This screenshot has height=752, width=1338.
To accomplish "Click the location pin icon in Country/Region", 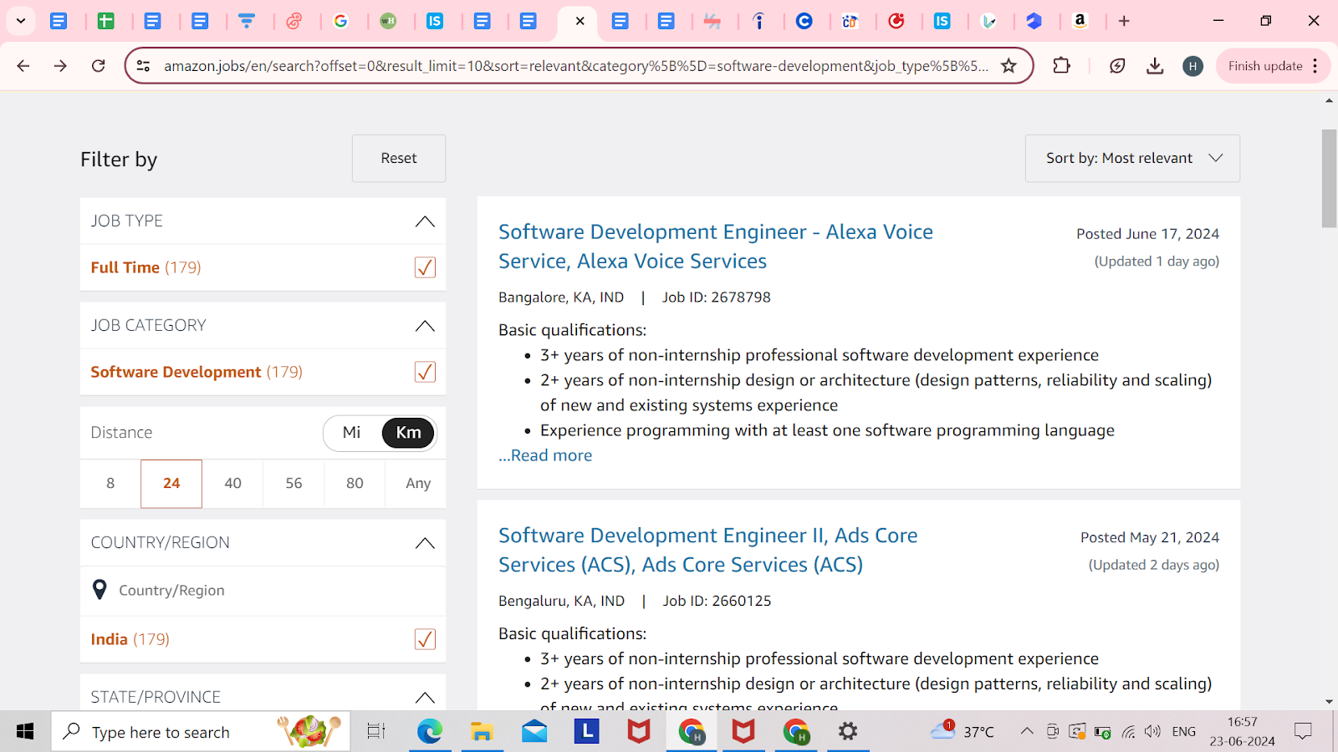I will tap(100, 590).
